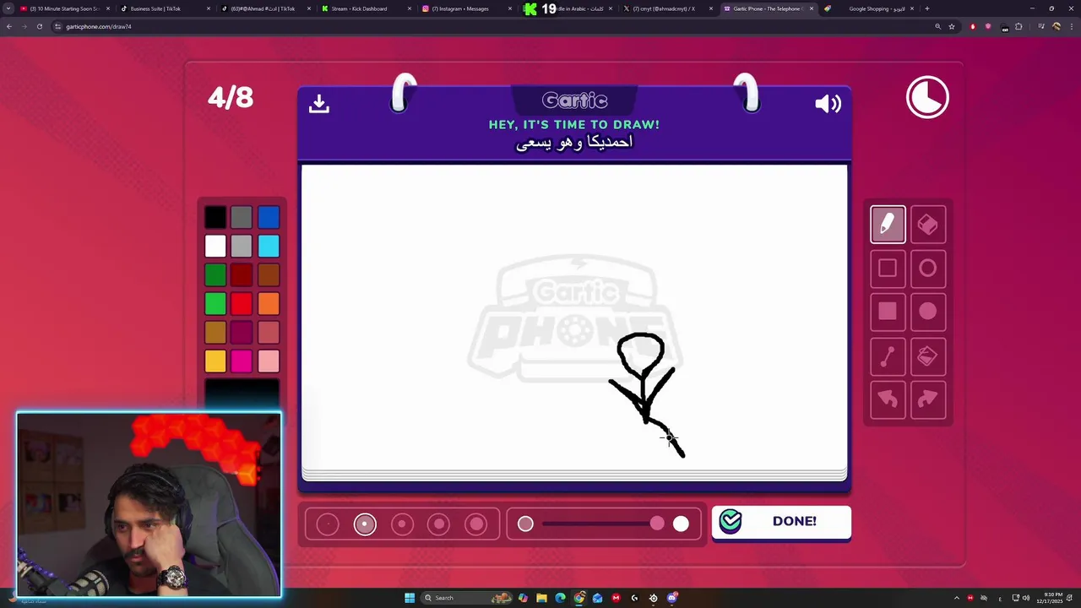The width and height of the screenshot is (1081, 608).
Task: Open Discord from the taskbar
Action: click(x=671, y=598)
